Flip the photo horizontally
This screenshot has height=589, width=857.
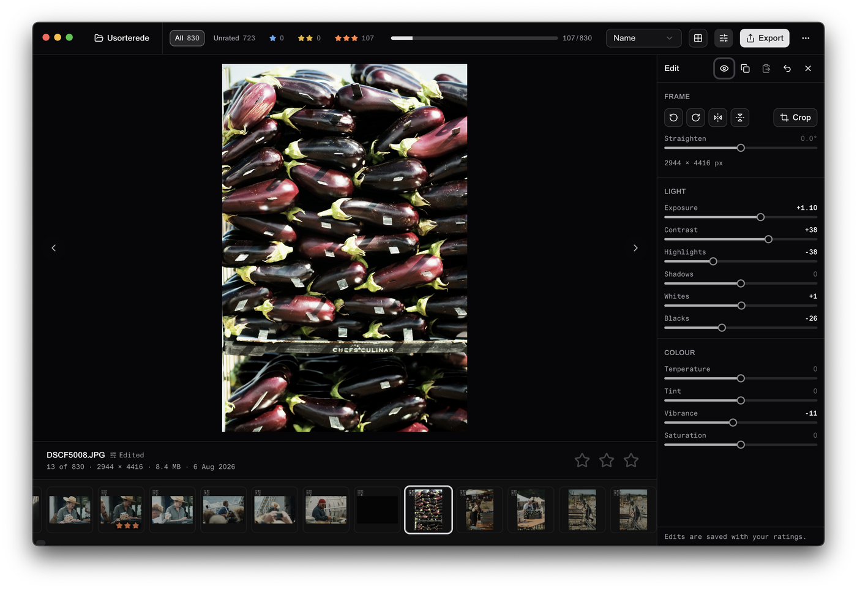click(x=717, y=118)
